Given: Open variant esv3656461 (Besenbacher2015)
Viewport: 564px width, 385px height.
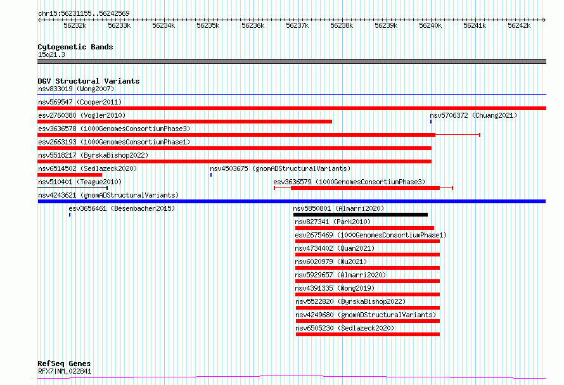Looking at the screenshot, I should (122, 208).
